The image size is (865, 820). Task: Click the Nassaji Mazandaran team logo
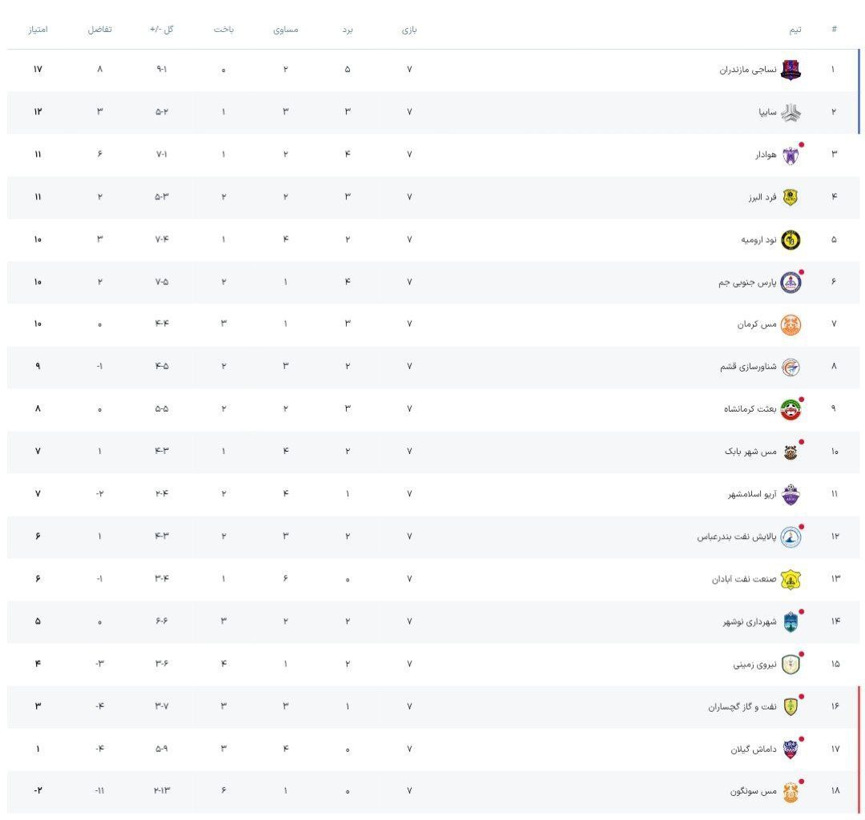tap(791, 70)
